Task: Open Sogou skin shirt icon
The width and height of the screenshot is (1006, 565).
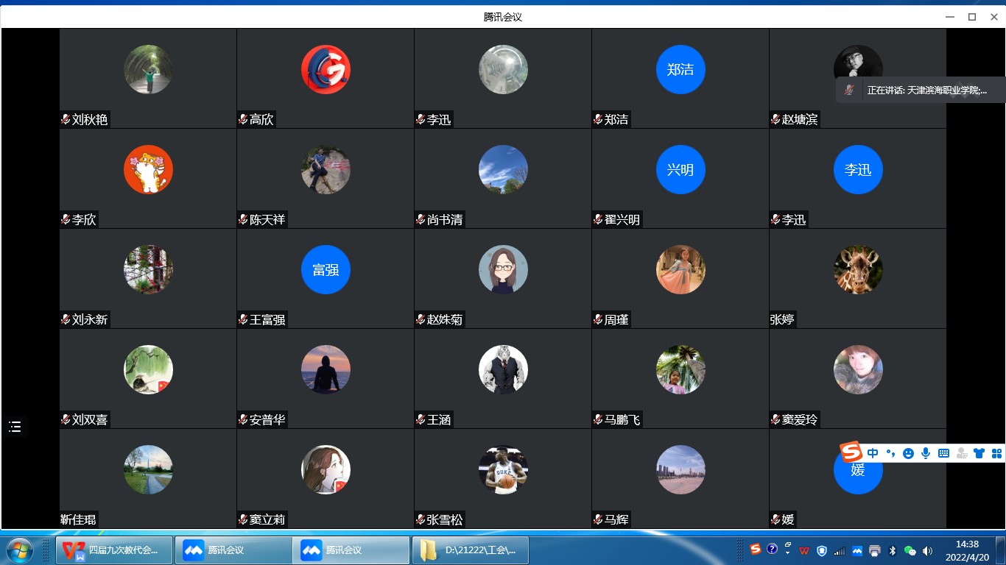Action: coord(979,454)
